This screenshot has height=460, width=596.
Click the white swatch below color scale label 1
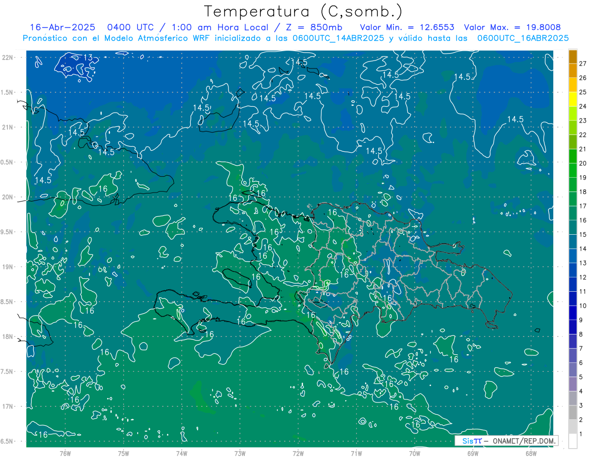[573, 441]
